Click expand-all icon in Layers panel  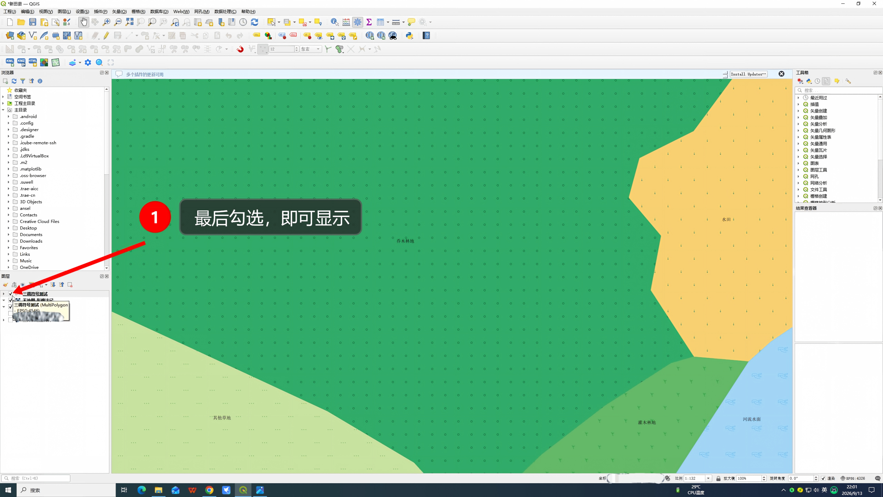(x=53, y=285)
